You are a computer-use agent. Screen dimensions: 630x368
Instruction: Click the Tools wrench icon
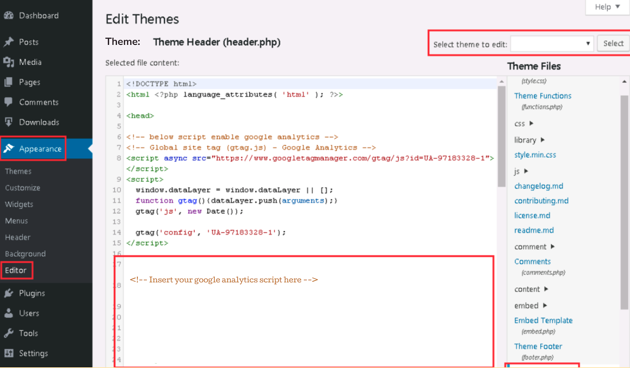(9, 333)
